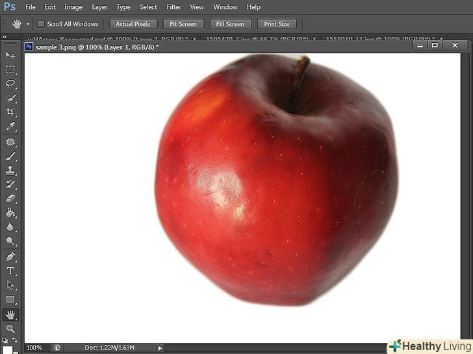Select the Move tool
This screenshot has height=354, width=473.
coord(10,55)
